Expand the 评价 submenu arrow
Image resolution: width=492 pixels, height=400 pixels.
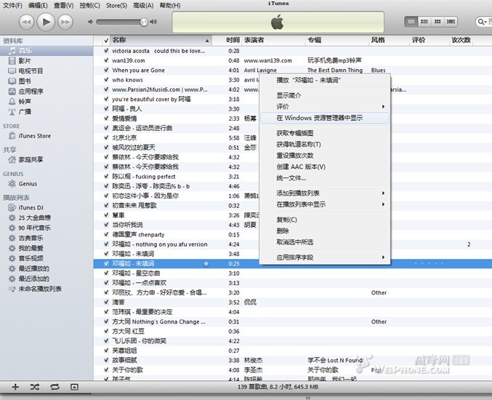tap(383, 107)
